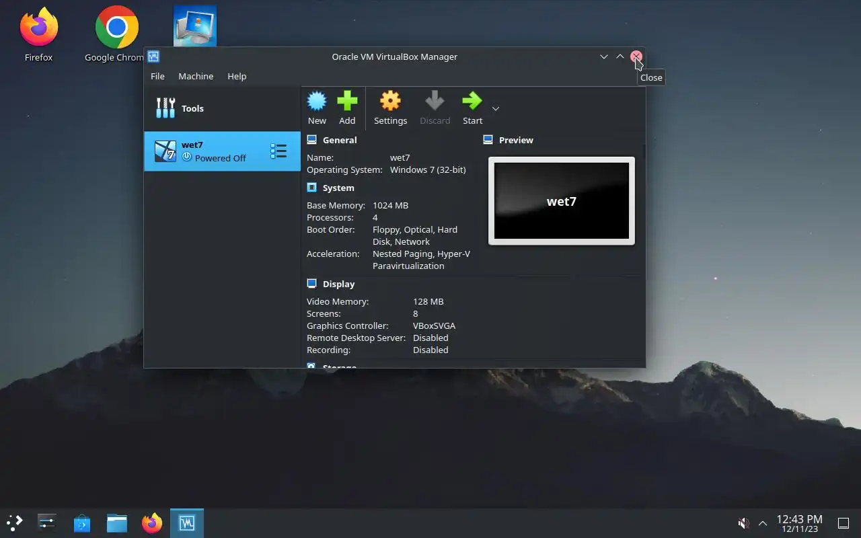Expand hidden system tray icons
The height and width of the screenshot is (538, 861).
point(763,523)
